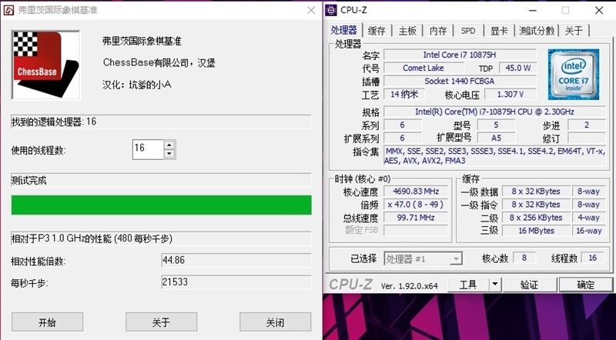This screenshot has width=616, height=340.
Task: Click the core voltage value 1.307 V
Action: (511, 94)
